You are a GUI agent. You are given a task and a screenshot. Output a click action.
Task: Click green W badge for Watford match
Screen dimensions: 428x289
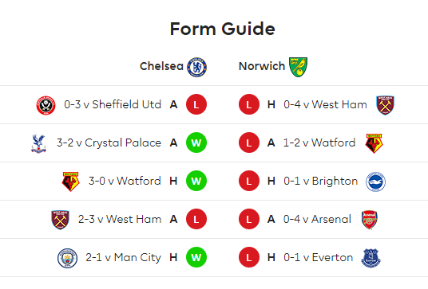[196, 181]
